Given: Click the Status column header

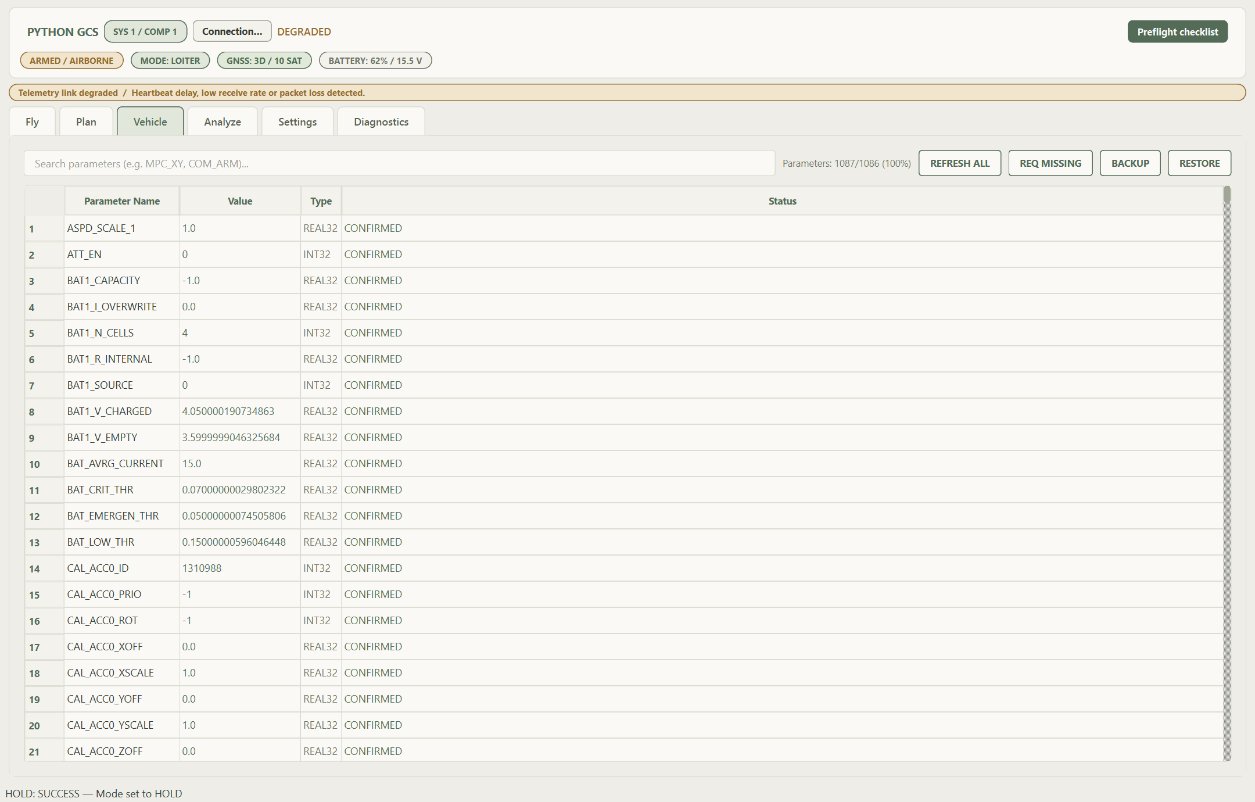Looking at the screenshot, I should pyautogui.click(x=782, y=201).
